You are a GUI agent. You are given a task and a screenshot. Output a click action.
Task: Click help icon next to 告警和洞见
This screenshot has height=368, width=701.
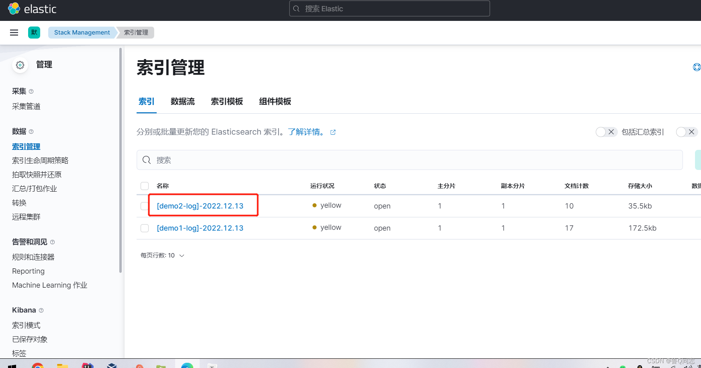[53, 242]
